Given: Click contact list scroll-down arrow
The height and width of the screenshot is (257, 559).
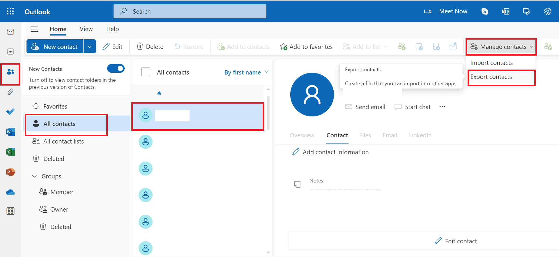Looking at the screenshot, I should click(x=268, y=252).
